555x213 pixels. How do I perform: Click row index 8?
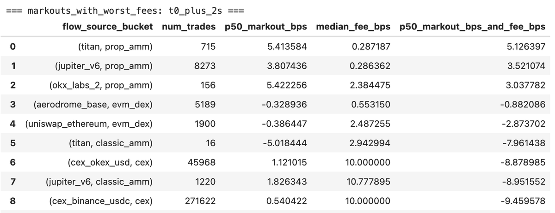(13, 201)
